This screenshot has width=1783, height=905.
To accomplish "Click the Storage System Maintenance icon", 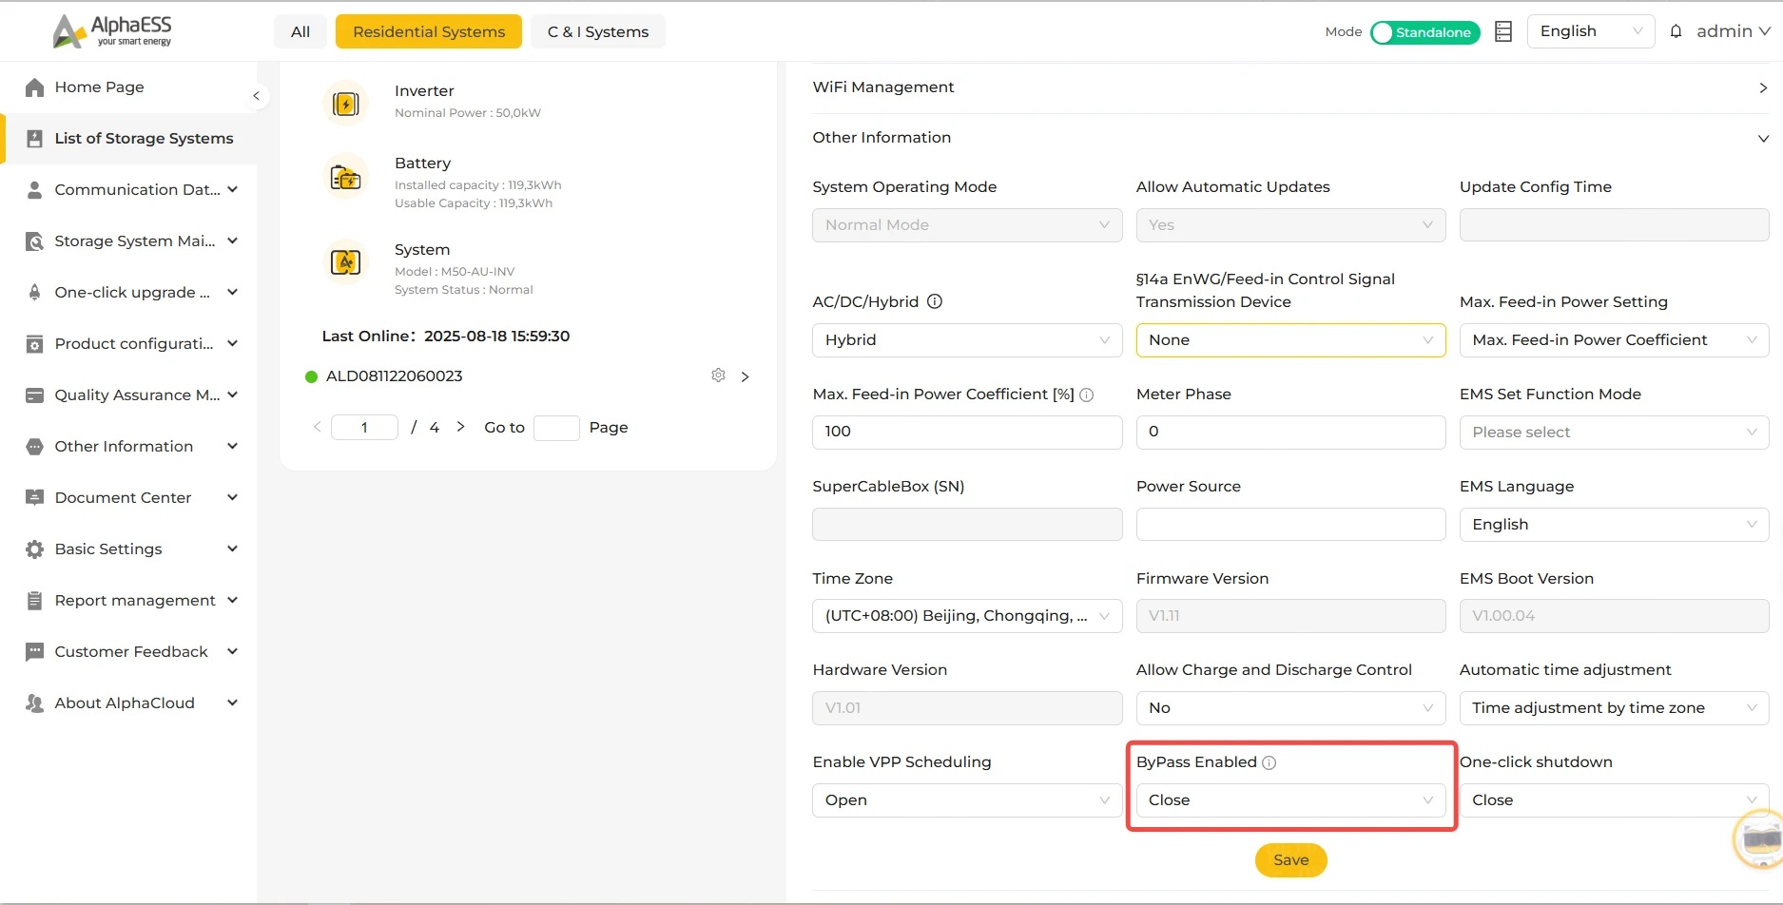I will 35,241.
